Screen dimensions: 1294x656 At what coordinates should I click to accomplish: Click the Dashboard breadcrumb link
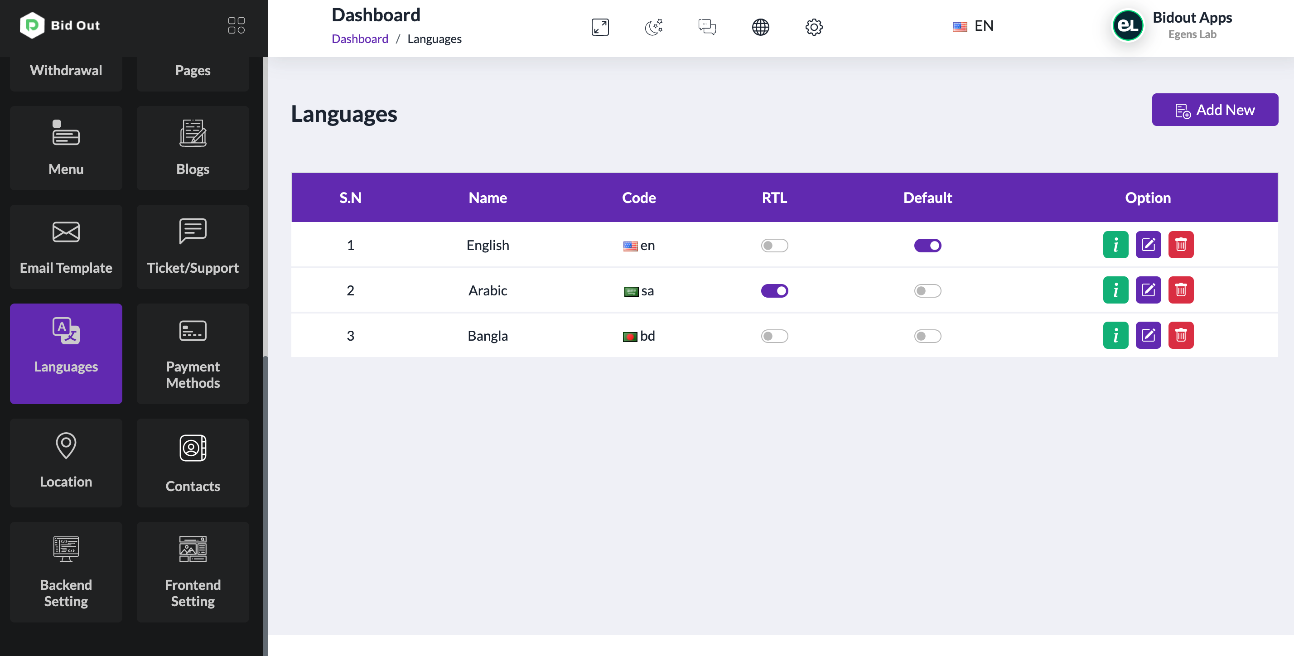(360, 39)
